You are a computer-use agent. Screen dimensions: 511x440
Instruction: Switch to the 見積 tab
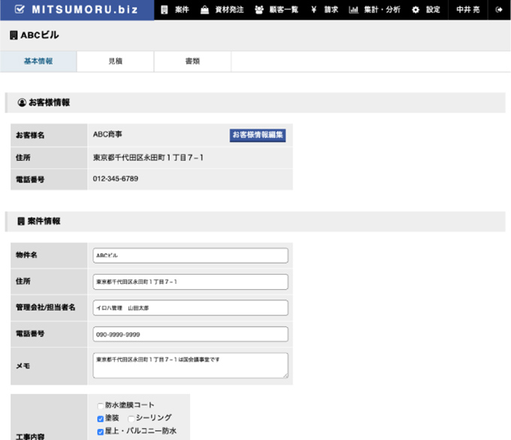115,61
